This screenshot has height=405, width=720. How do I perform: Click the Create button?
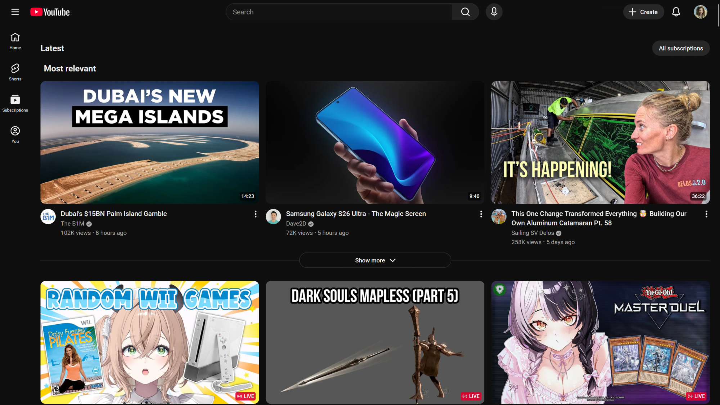coord(643,12)
